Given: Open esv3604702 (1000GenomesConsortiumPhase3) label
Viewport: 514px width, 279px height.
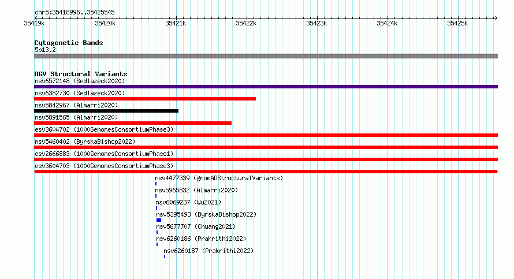Looking at the screenshot, I should coord(104,129).
